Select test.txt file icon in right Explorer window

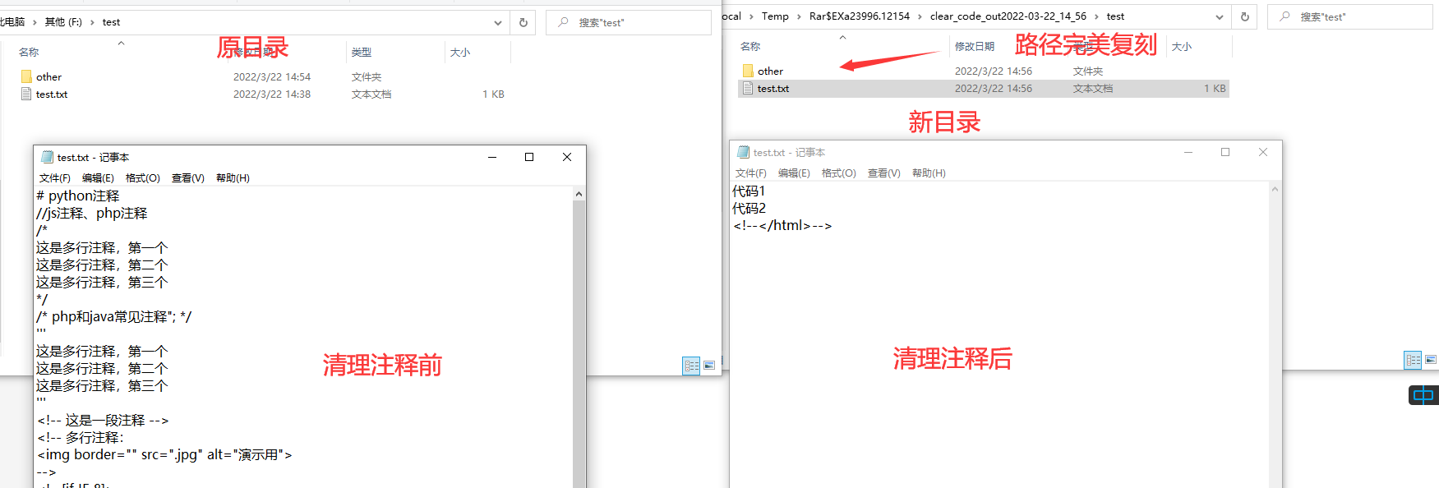click(748, 89)
